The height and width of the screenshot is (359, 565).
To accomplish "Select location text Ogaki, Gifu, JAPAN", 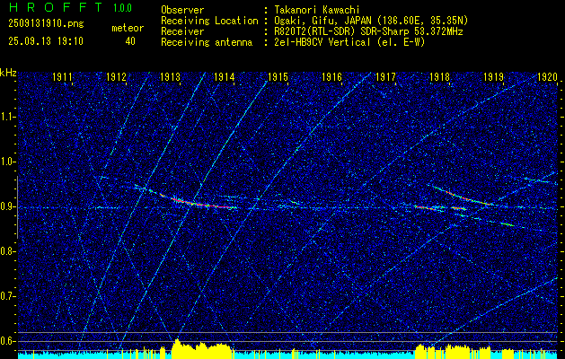I will coord(322,21).
